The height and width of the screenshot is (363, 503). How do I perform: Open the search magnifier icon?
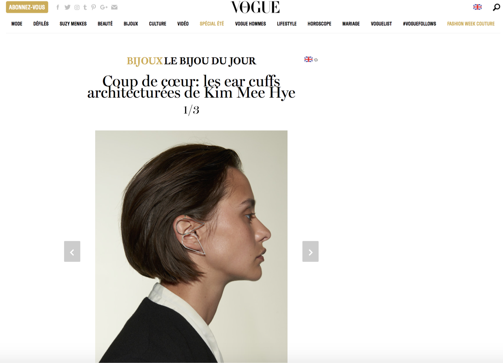coord(496,7)
